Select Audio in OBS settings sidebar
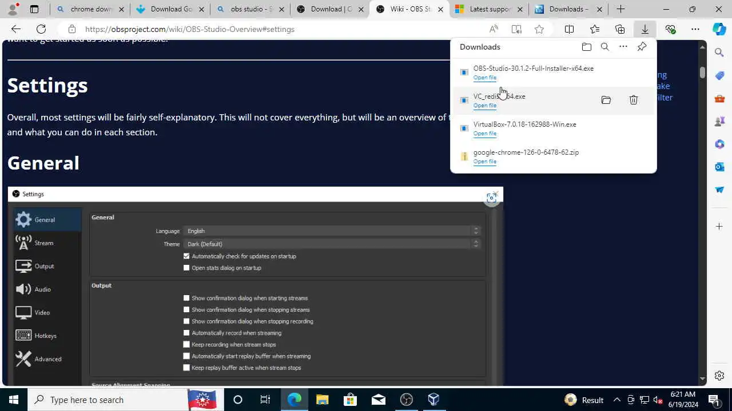This screenshot has width=732, height=411. point(47,289)
